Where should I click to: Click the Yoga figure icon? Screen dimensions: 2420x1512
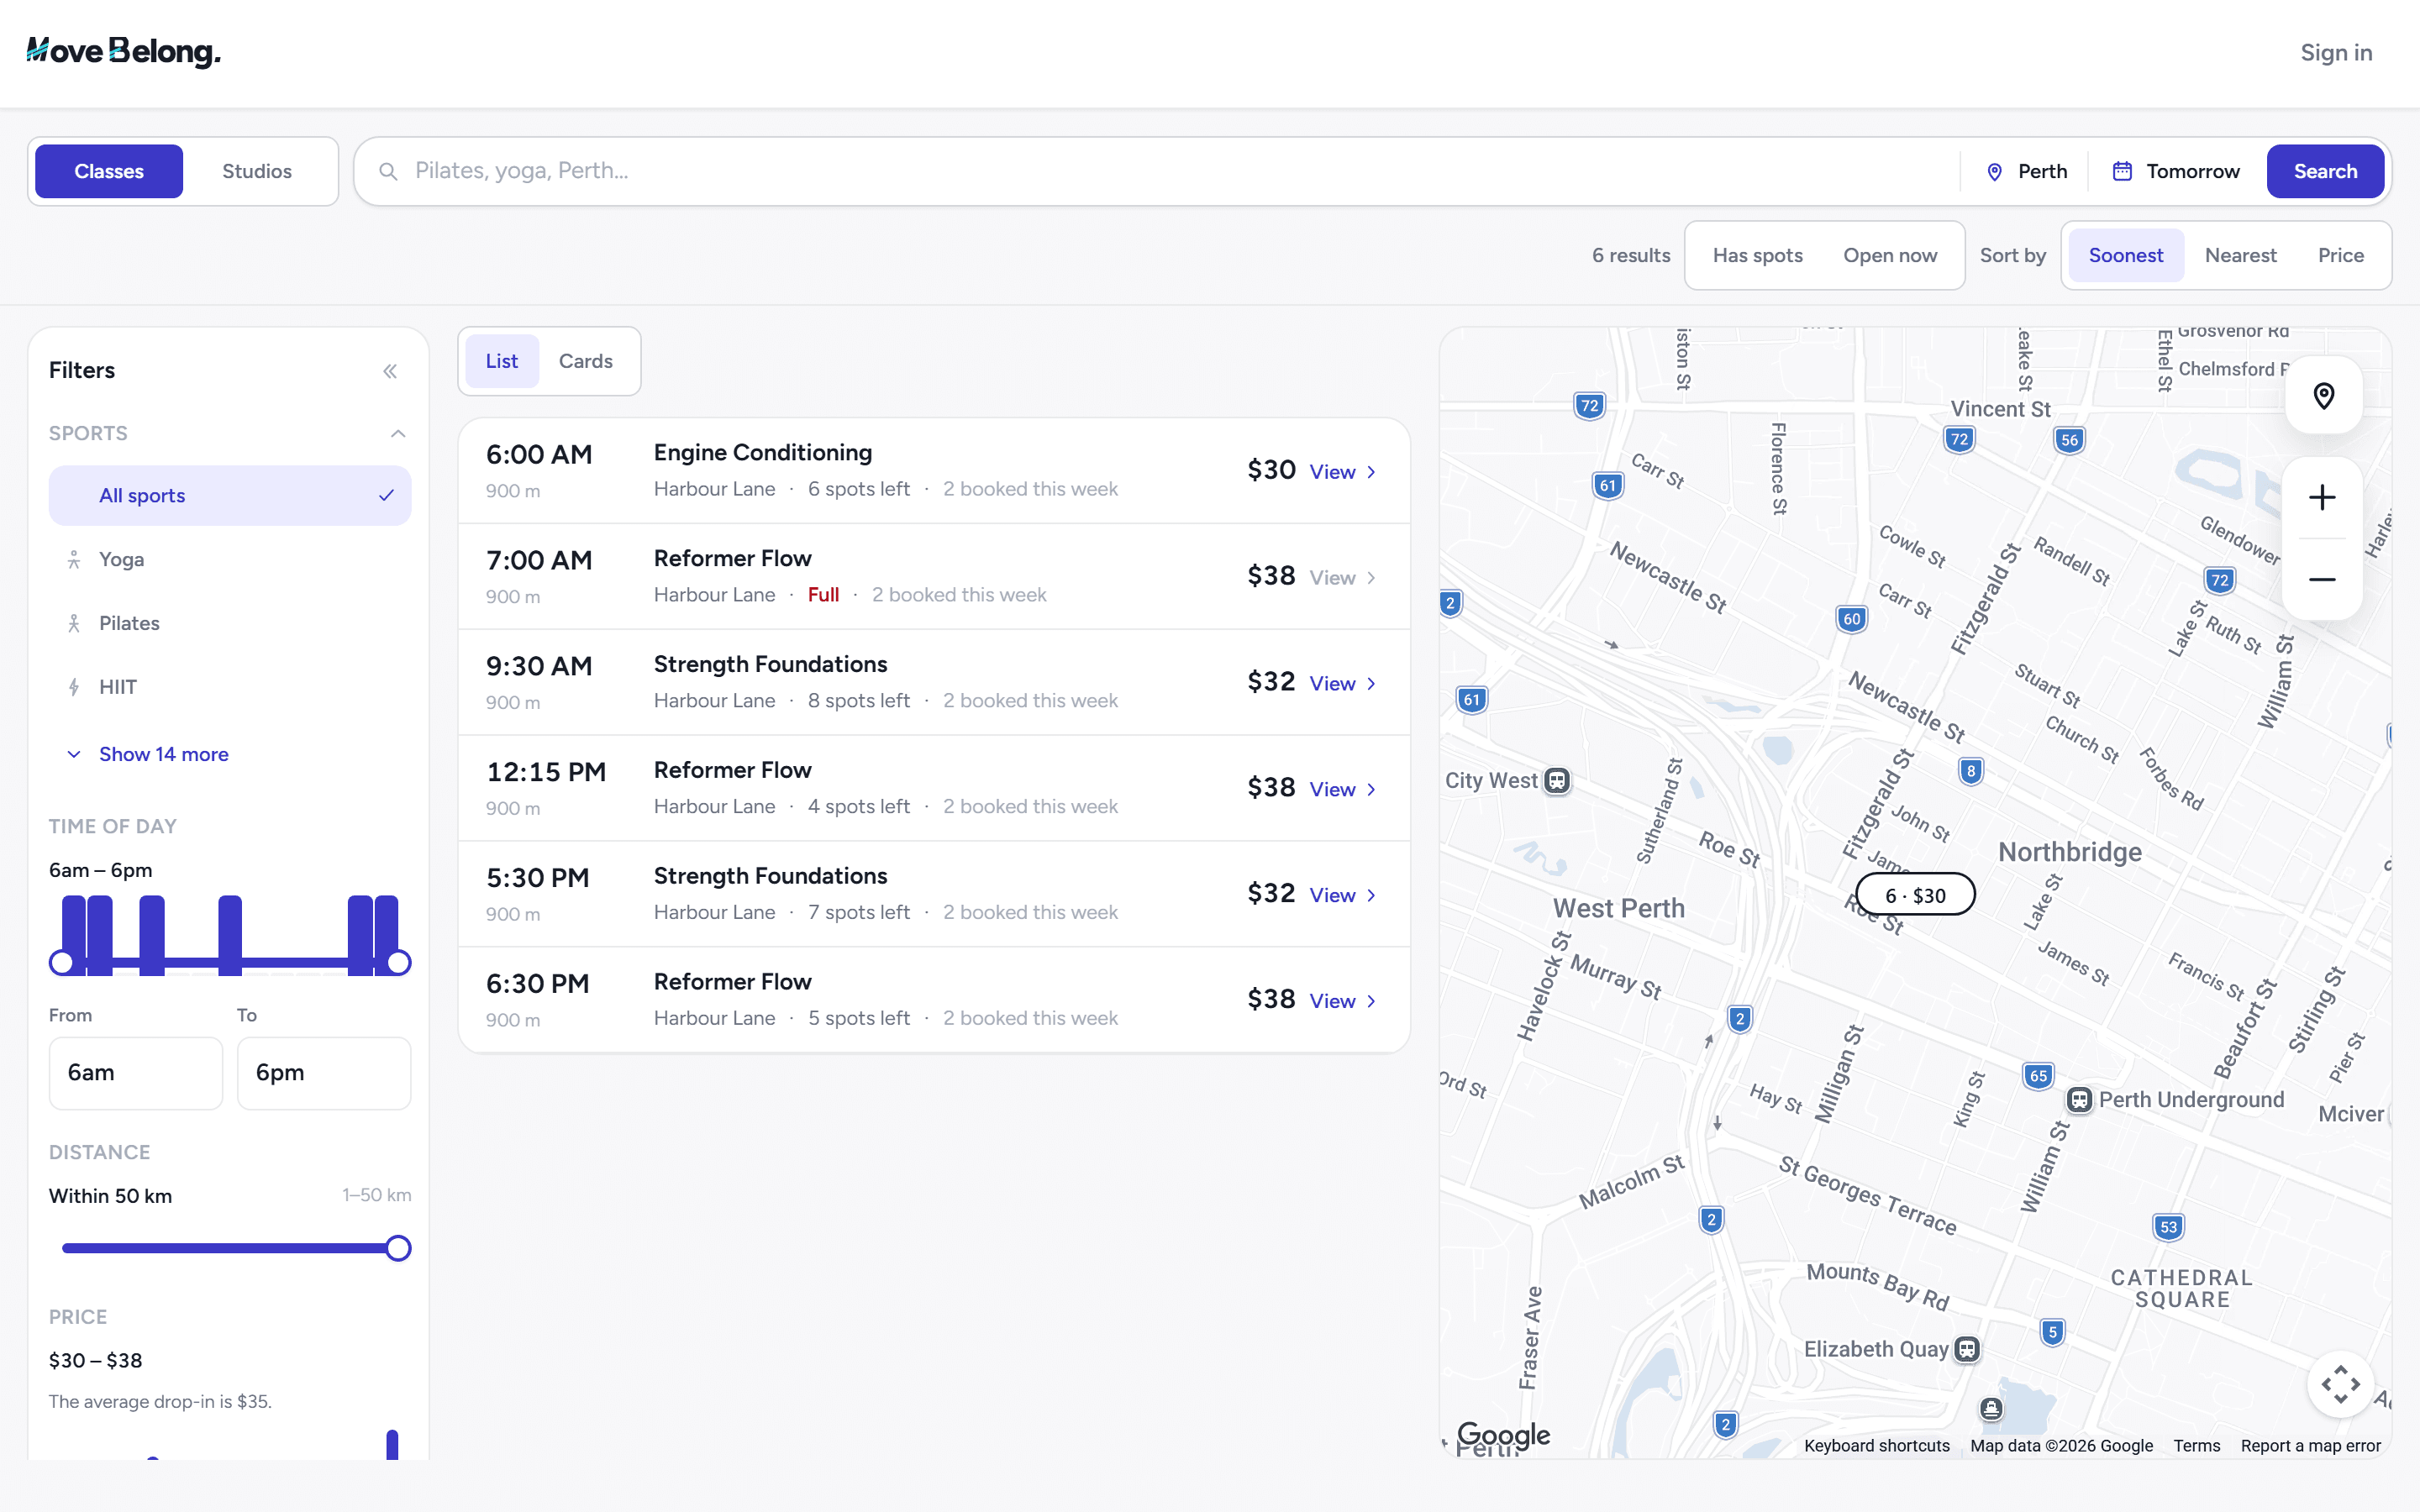click(x=74, y=560)
